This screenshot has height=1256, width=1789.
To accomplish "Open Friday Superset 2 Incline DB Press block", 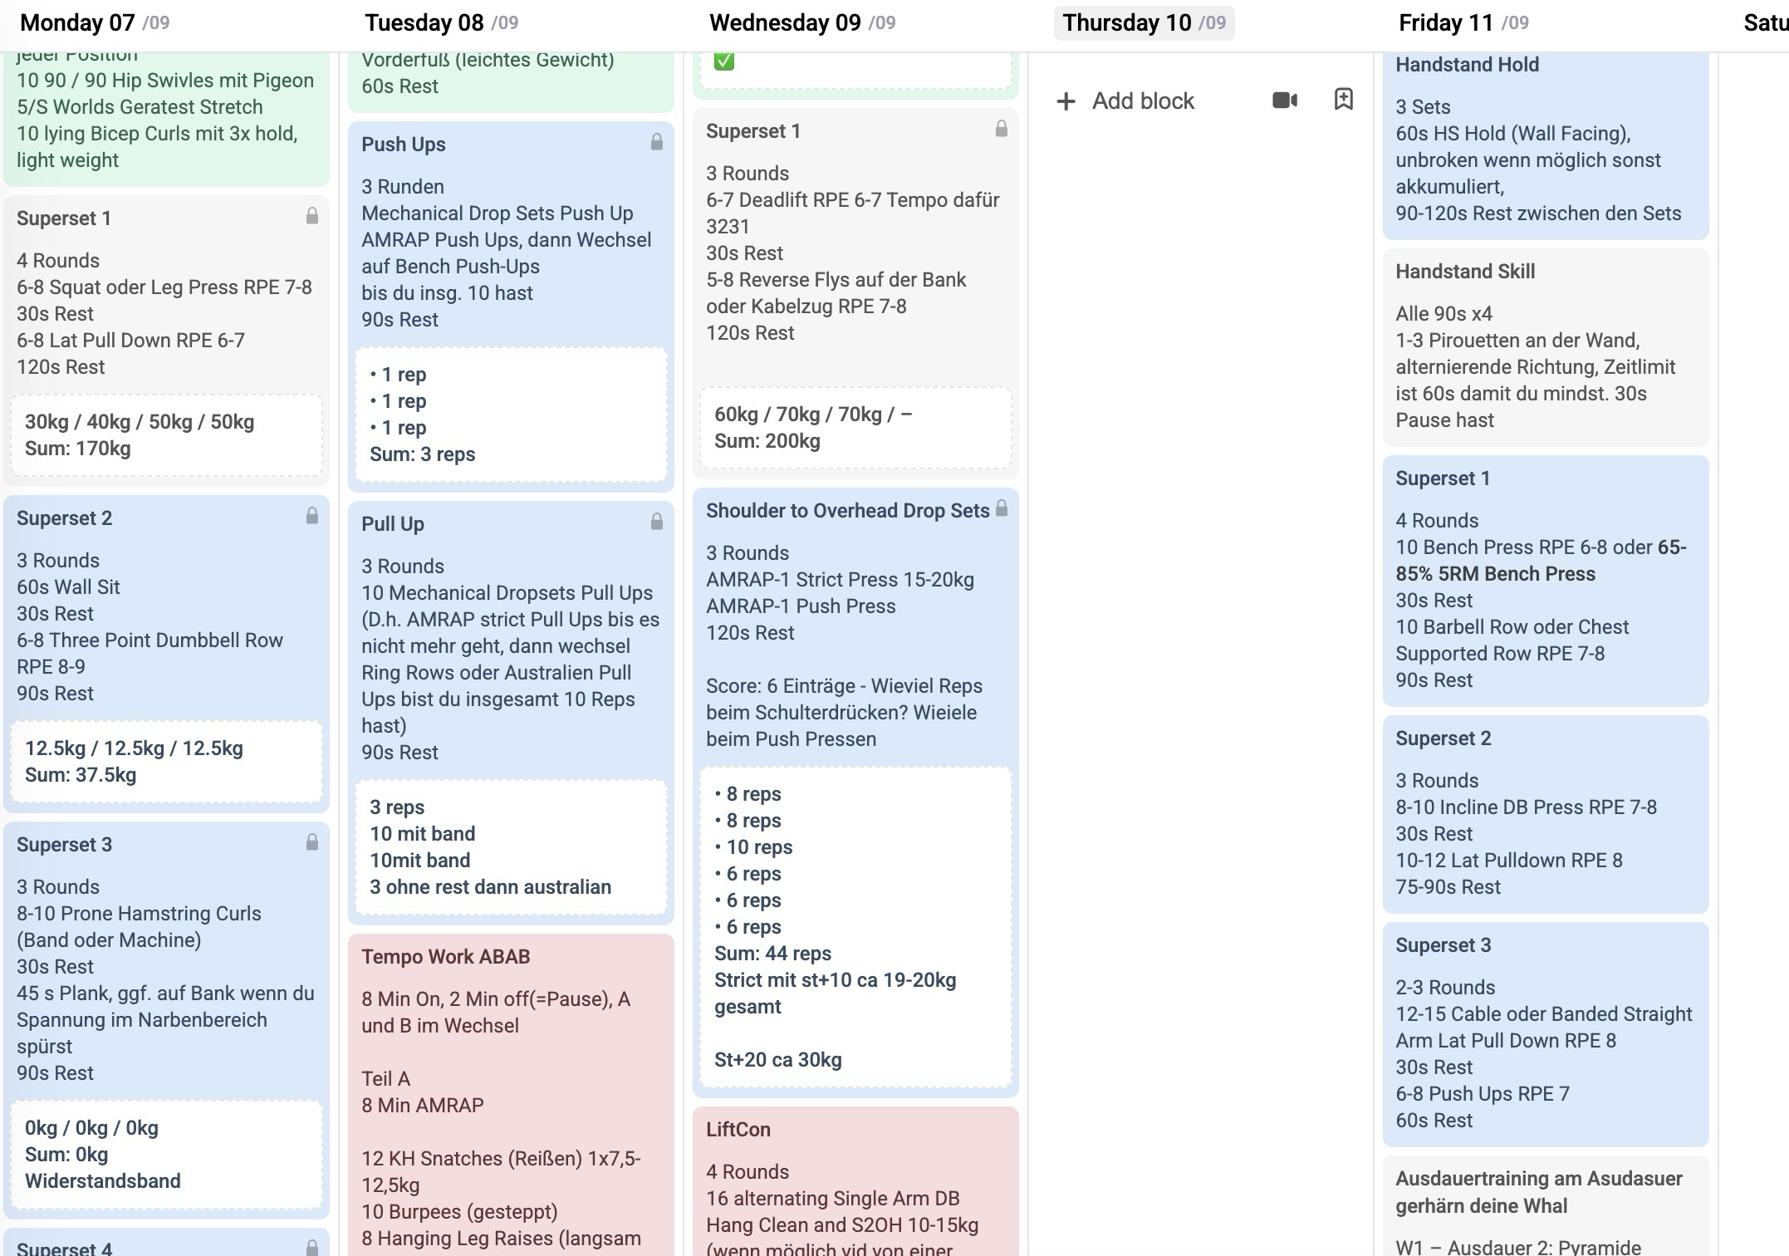I will pyautogui.click(x=1546, y=814).
